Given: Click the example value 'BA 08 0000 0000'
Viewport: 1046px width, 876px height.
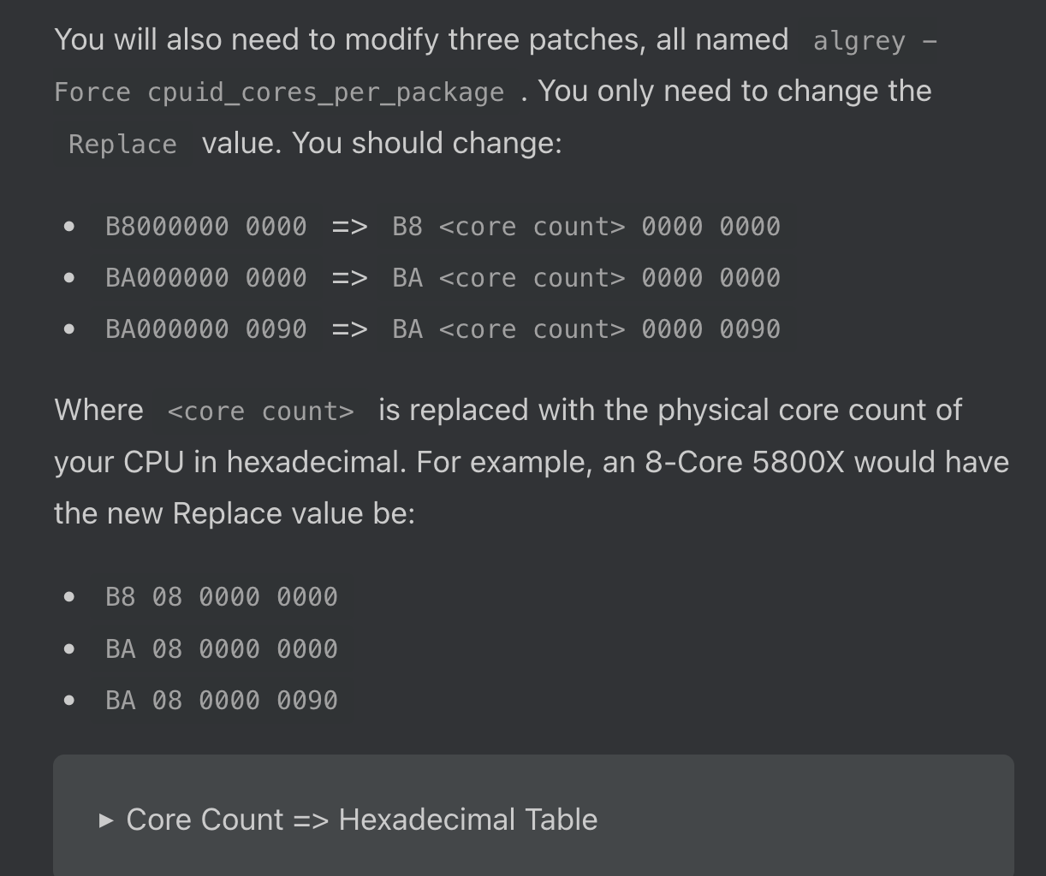Looking at the screenshot, I should (221, 649).
